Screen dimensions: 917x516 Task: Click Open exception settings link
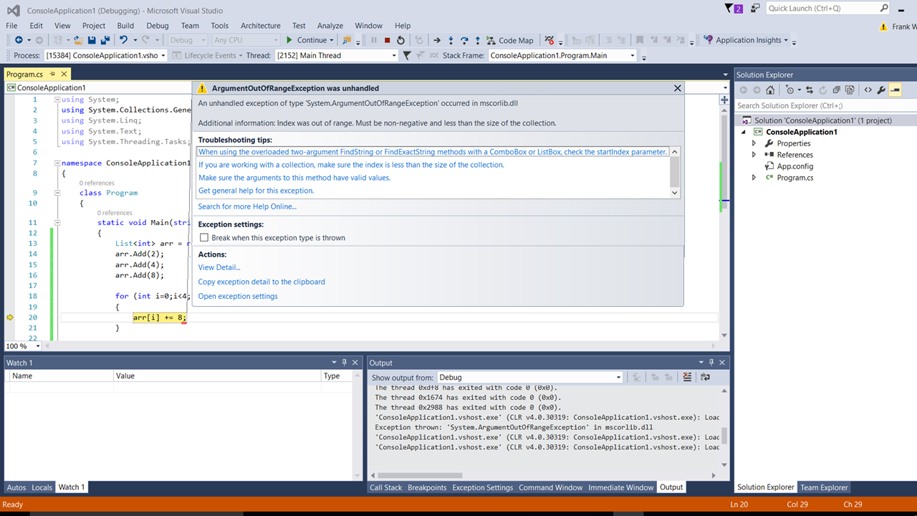(238, 296)
